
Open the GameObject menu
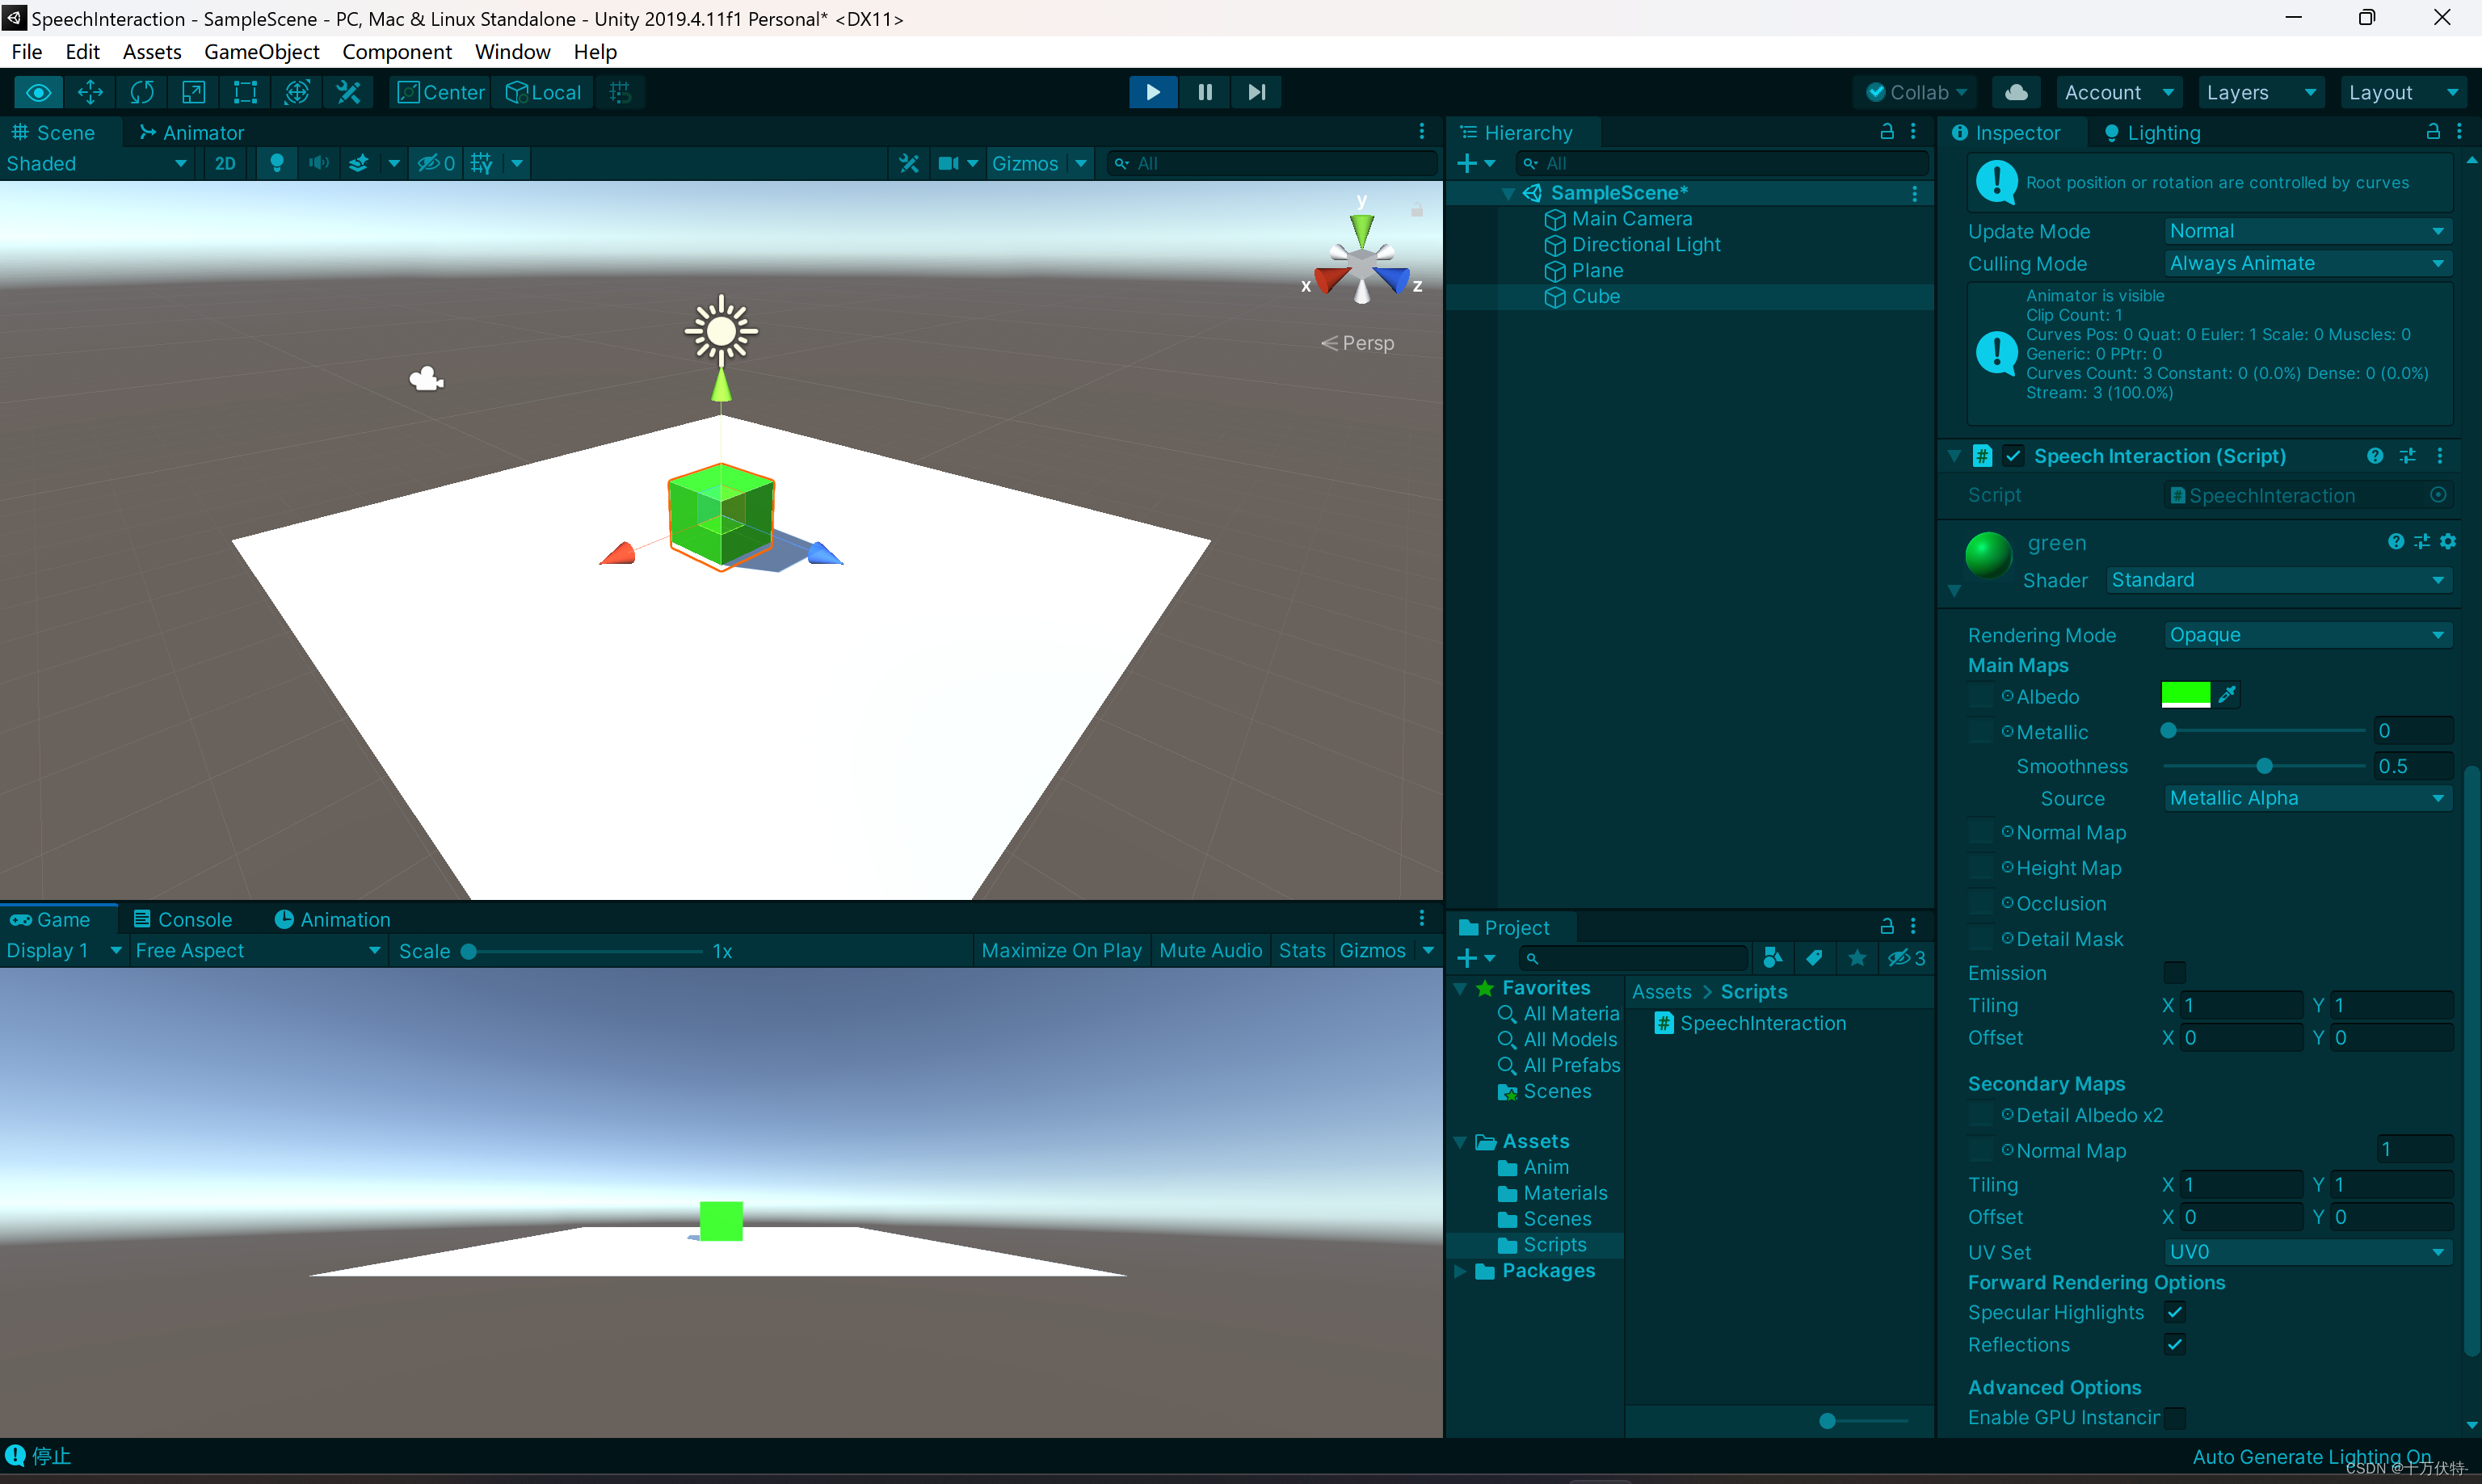[x=261, y=52]
